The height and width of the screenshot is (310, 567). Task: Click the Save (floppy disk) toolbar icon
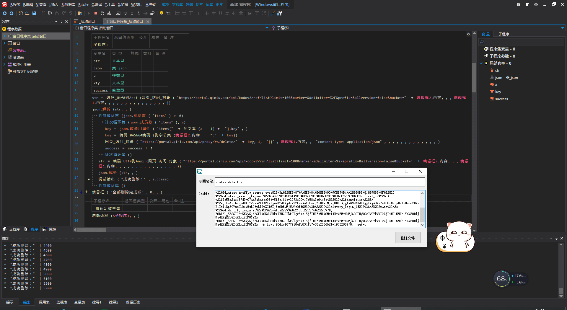point(34,13)
